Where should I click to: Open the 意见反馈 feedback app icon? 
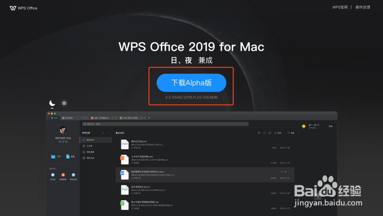pyautogui.click(x=73, y=175)
